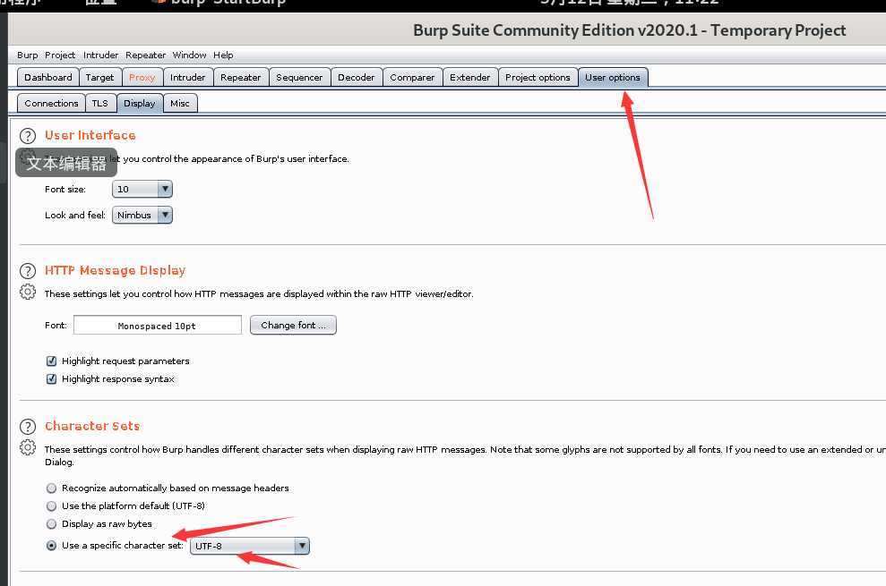Toggle Highlight request parameters checkbox
Screen dimensions: 886x586
pos(51,361)
